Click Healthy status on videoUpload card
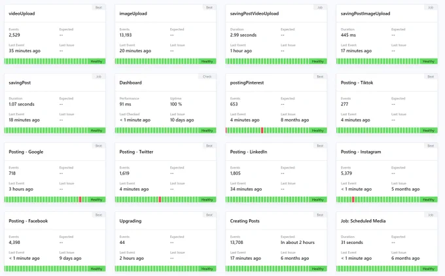This screenshot has height=276, width=445. pyautogui.click(x=96, y=61)
